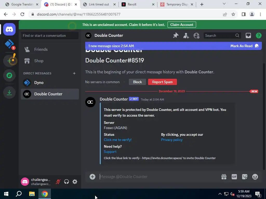Open Chrome profile avatar icon
The width and height of the screenshot is (266, 199).
click(x=252, y=15)
